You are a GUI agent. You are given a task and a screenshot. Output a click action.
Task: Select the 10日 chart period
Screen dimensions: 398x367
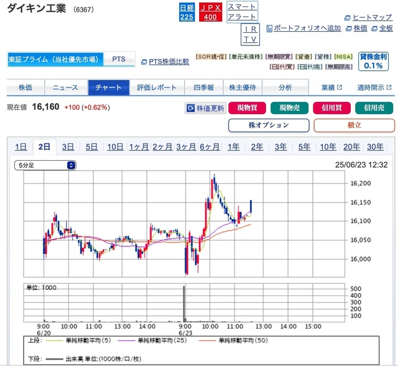[x=115, y=147]
